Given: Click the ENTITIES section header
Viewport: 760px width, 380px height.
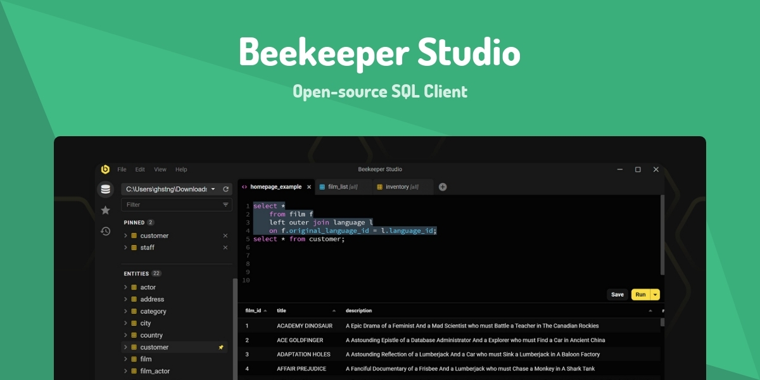Looking at the screenshot, I should (136, 274).
